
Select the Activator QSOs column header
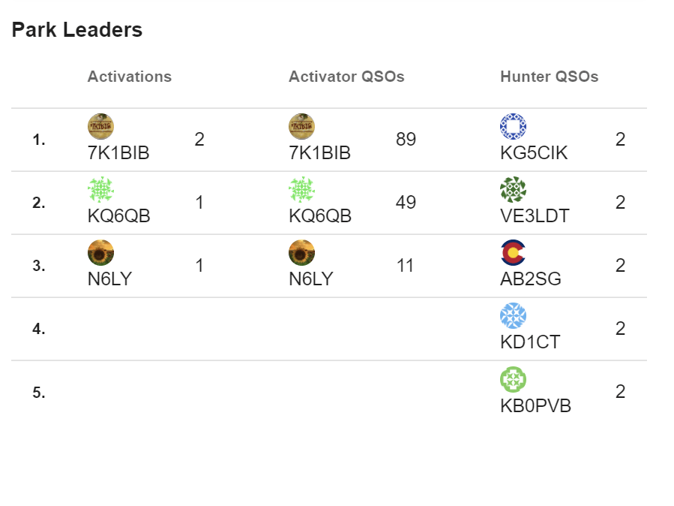tap(346, 77)
